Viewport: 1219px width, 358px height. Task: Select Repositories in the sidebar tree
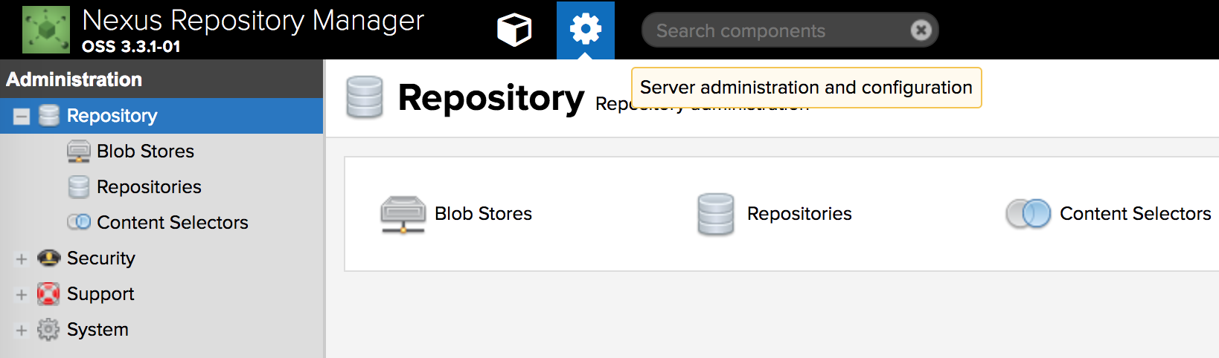tap(149, 187)
